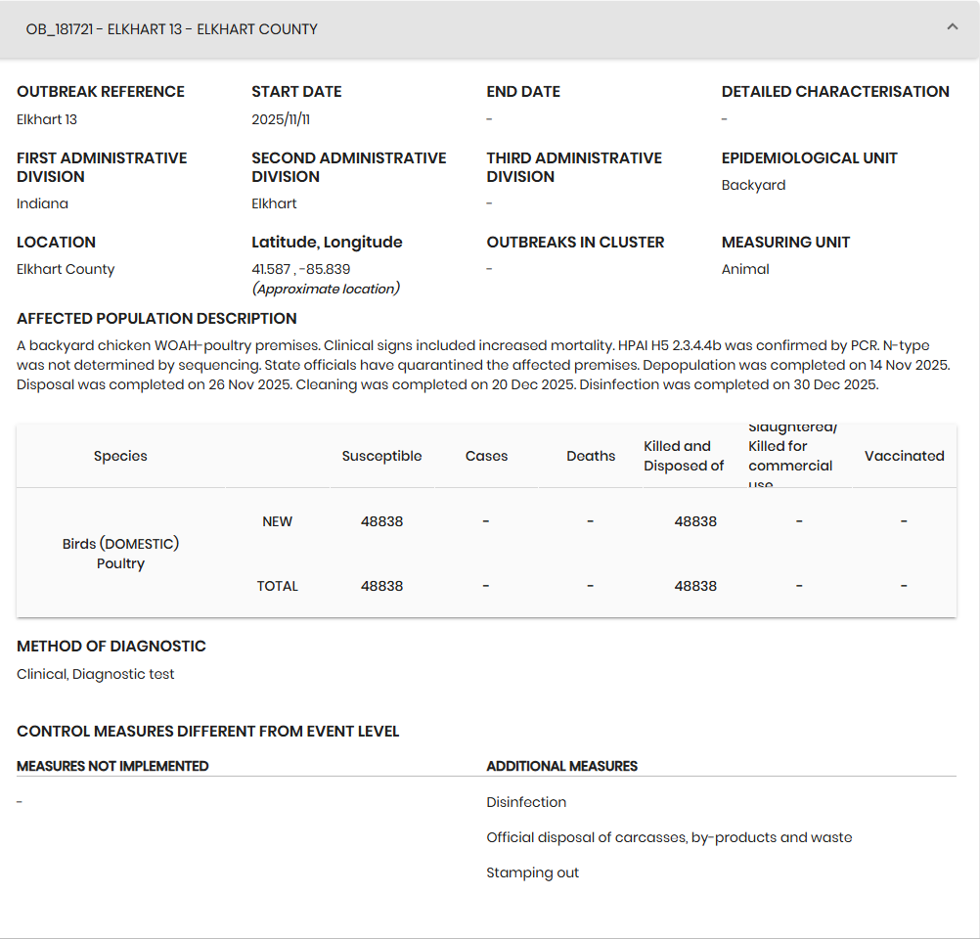The image size is (980, 939).
Task: Click the Slaughtered/Killed for commercial use header
Action: tap(790, 456)
